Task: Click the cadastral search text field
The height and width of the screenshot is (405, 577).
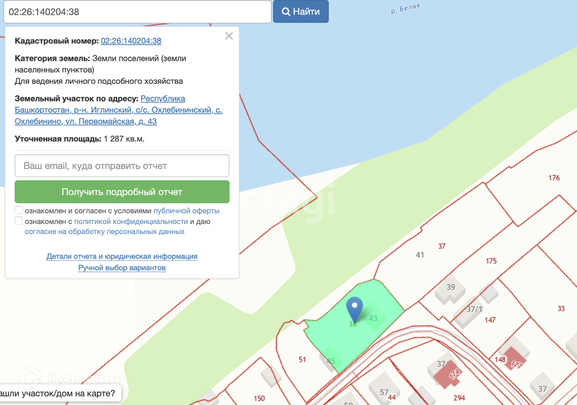Action: (137, 12)
